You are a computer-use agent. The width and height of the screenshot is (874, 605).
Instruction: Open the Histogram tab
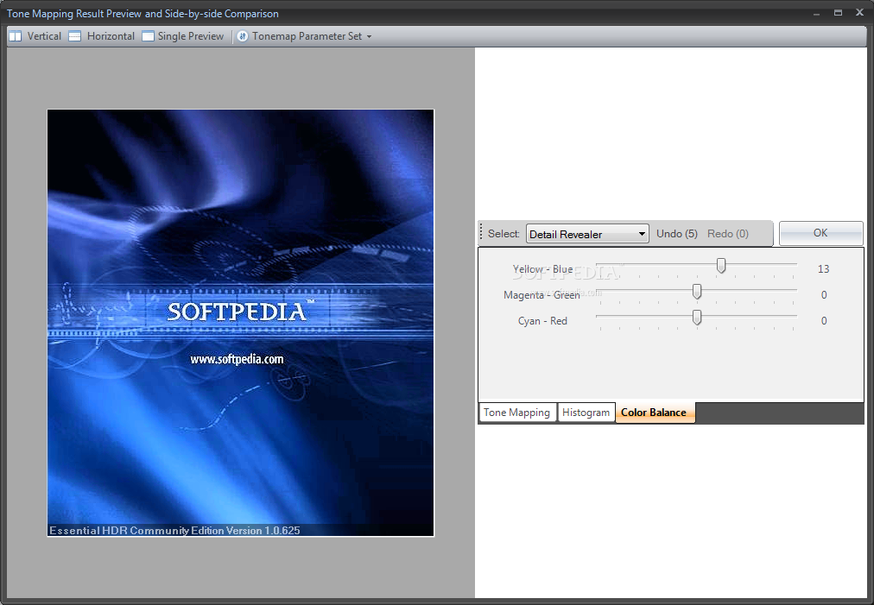click(x=586, y=413)
